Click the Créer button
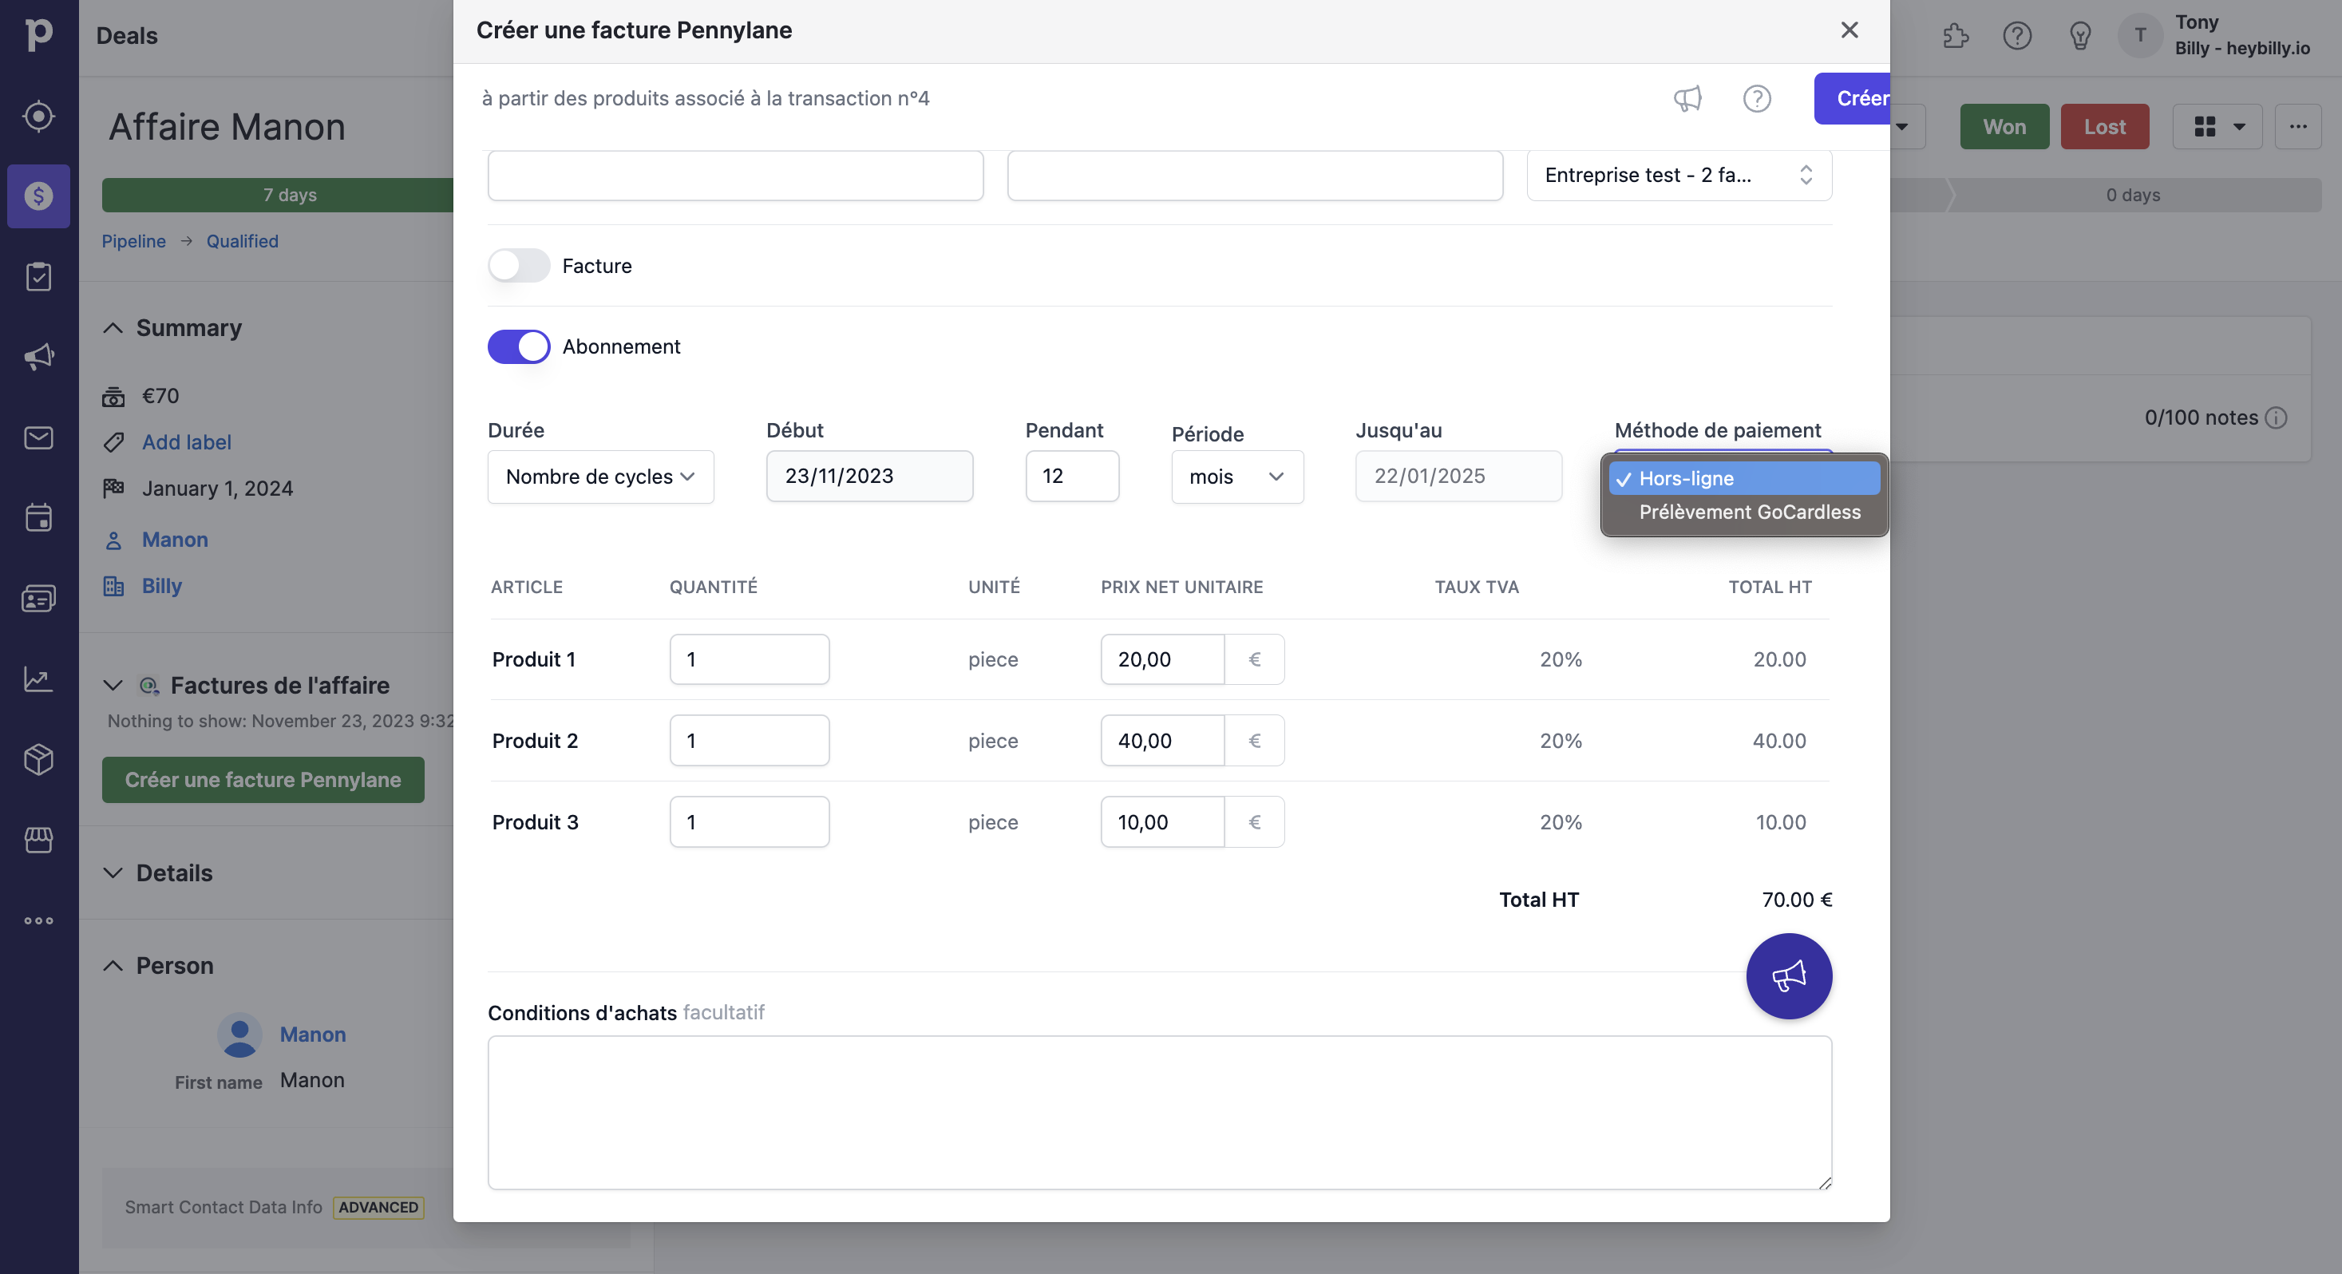Image resolution: width=2342 pixels, height=1274 pixels. point(1852,98)
